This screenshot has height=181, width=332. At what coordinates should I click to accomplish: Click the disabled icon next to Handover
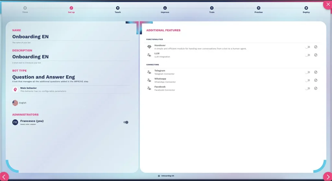click(316, 47)
